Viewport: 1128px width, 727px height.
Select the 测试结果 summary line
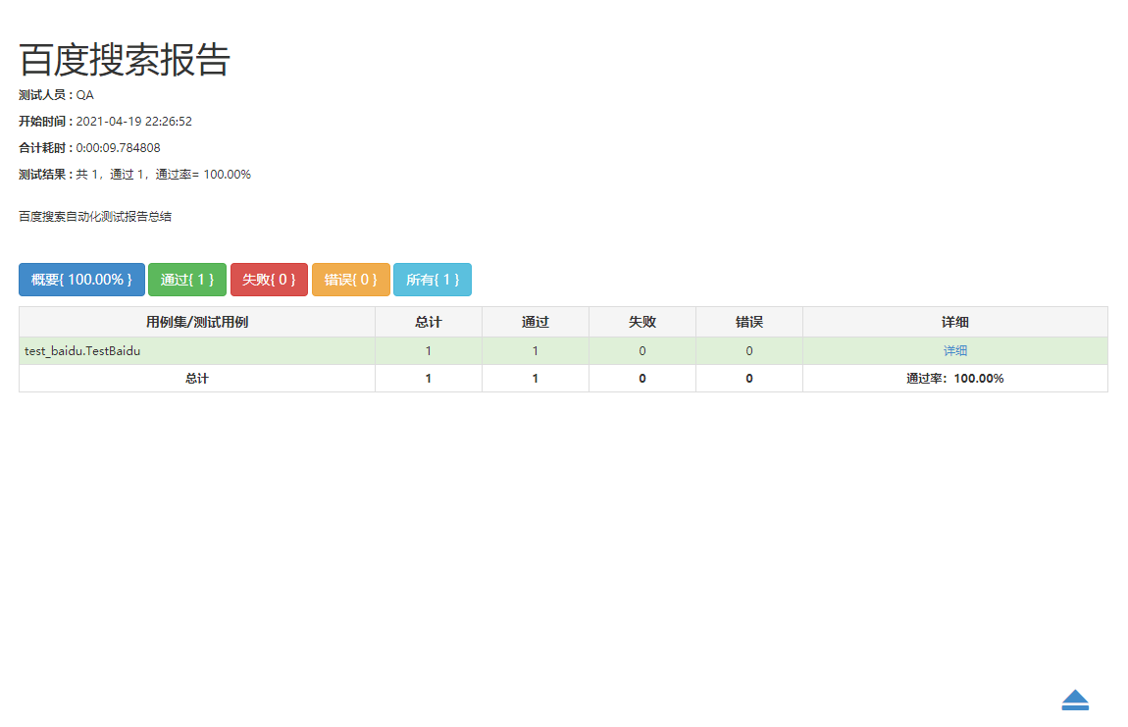pyautogui.click(x=134, y=175)
